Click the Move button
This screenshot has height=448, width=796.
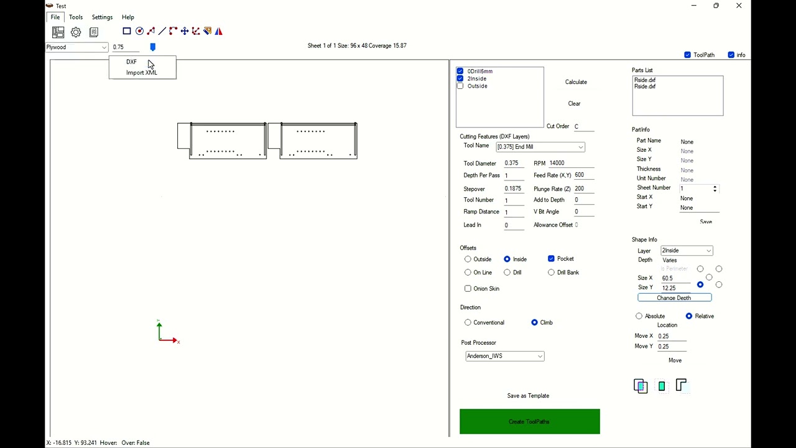(675, 360)
